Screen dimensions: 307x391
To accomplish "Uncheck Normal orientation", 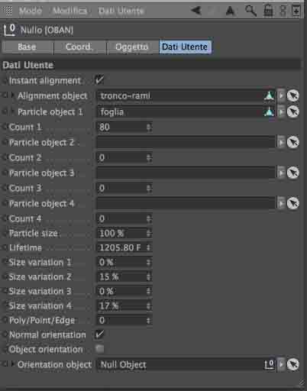I will [x=99, y=334].
